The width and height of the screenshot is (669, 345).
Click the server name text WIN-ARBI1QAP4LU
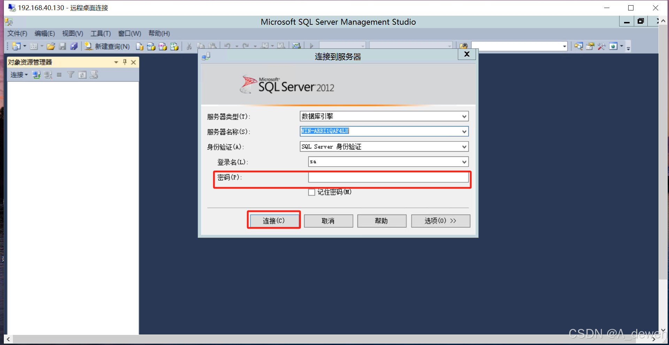pyautogui.click(x=325, y=131)
